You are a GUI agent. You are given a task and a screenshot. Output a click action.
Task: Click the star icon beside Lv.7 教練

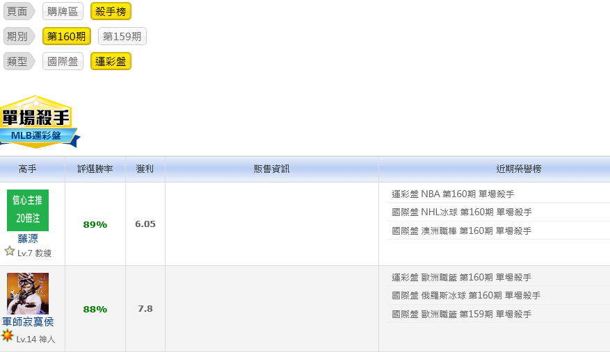pos(10,251)
